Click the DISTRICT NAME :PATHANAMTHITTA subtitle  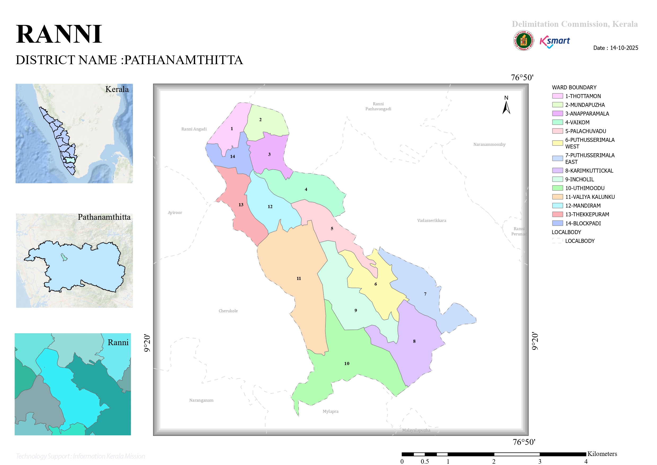pos(129,60)
